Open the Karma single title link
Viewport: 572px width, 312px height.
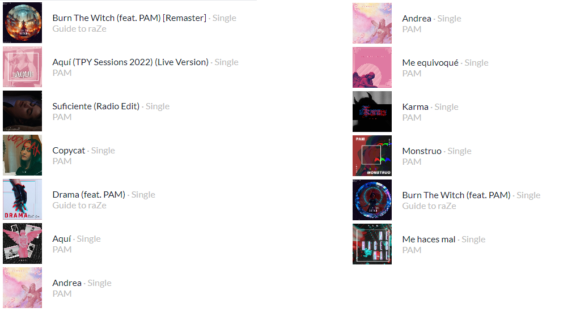415,107
